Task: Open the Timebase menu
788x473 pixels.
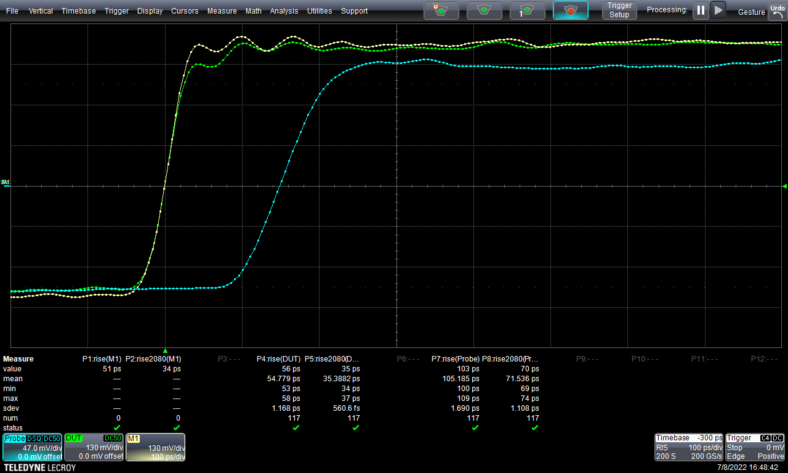Action: coord(79,11)
